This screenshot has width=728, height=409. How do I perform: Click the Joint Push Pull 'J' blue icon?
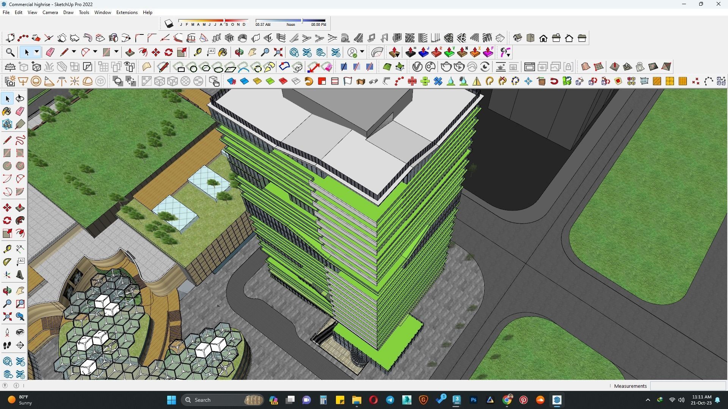click(423, 52)
